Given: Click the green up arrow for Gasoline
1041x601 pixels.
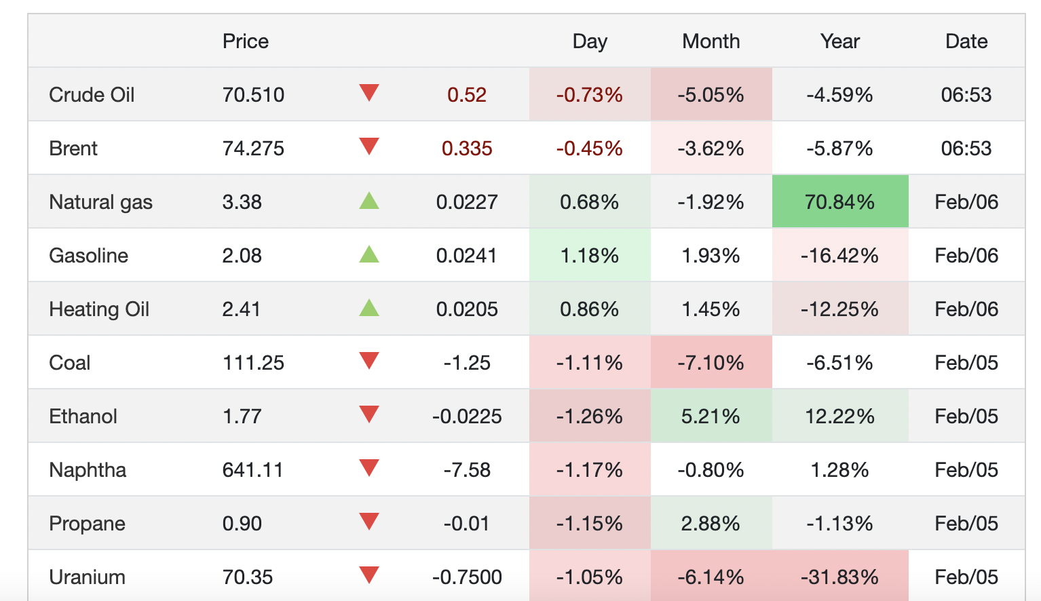Looking at the screenshot, I should click(x=369, y=254).
